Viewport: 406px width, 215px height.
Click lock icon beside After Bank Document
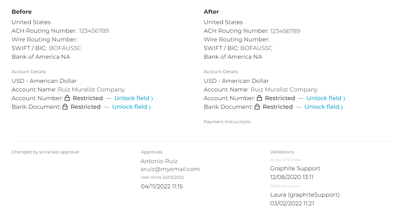click(x=257, y=107)
